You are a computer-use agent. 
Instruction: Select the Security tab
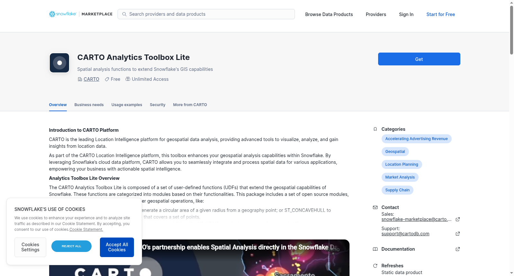click(x=157, y=105)
